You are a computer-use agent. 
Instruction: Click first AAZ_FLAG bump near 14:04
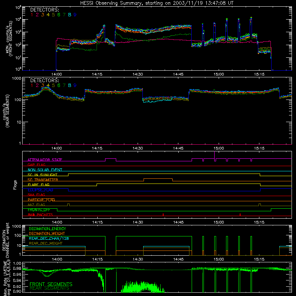[68, 205]
